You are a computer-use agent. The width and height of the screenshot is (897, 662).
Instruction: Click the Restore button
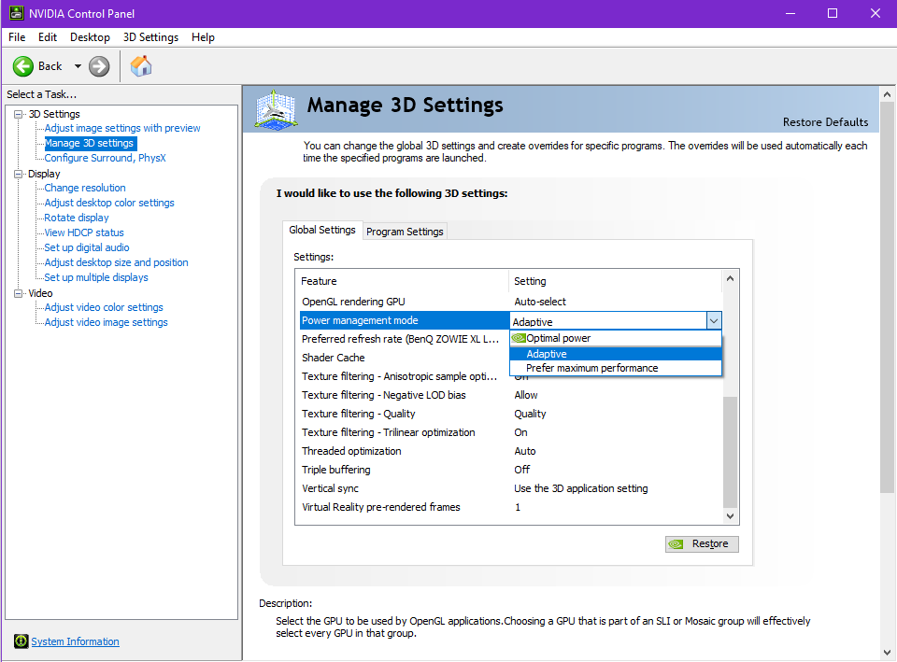tap(702, 543)
